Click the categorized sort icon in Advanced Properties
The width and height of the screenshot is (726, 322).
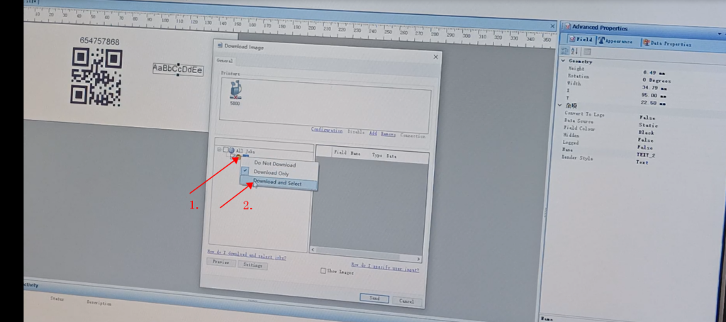pos(565,52)
